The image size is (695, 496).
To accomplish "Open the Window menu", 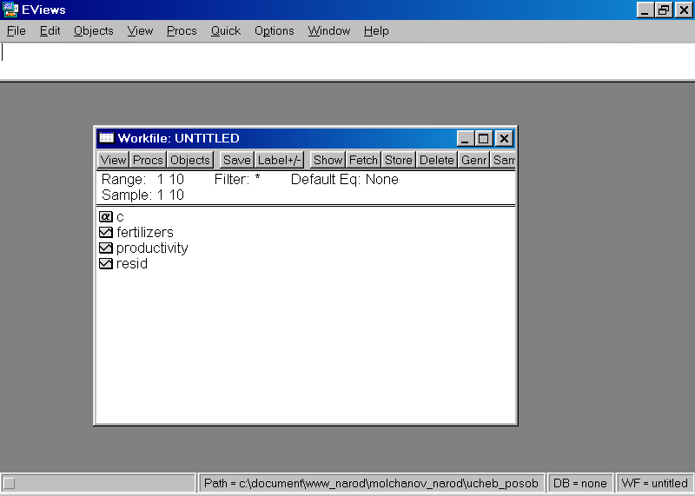I will (x=329, y=30).
